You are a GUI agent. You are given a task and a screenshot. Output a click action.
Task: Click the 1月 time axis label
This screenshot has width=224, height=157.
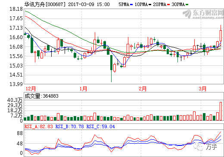(84, 89)
